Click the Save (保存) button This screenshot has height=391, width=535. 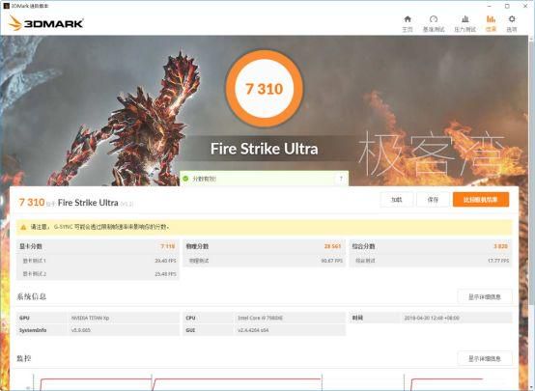tap(433, 200)
